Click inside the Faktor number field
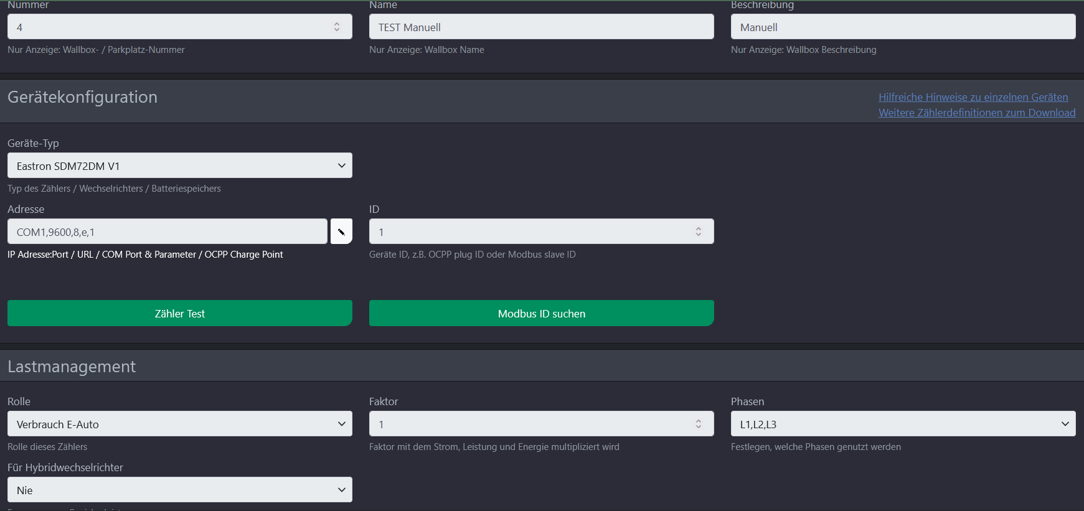 click(529, 424)
